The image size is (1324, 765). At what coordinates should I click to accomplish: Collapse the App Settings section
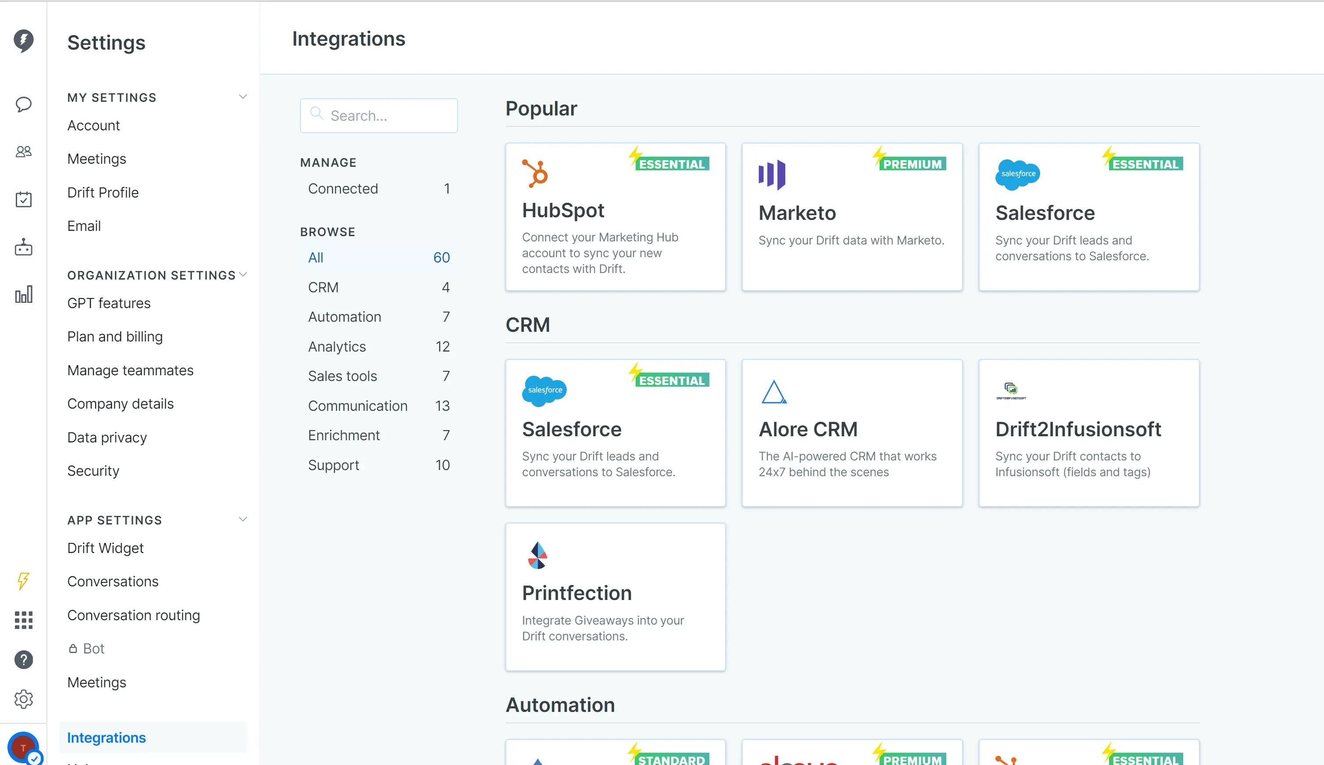pyautogui.click(x=243, y=519)
